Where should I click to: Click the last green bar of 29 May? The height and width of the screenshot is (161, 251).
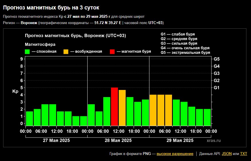click(x=207, y=117)
